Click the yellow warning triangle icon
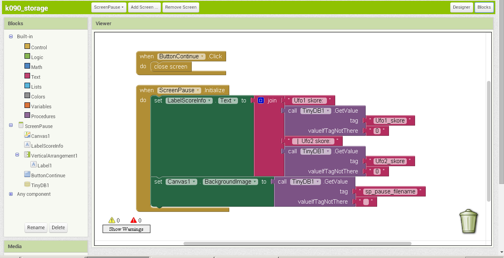 [111, 220]
